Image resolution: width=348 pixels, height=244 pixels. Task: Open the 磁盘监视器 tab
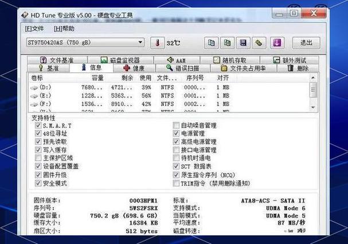pos(120,60)
